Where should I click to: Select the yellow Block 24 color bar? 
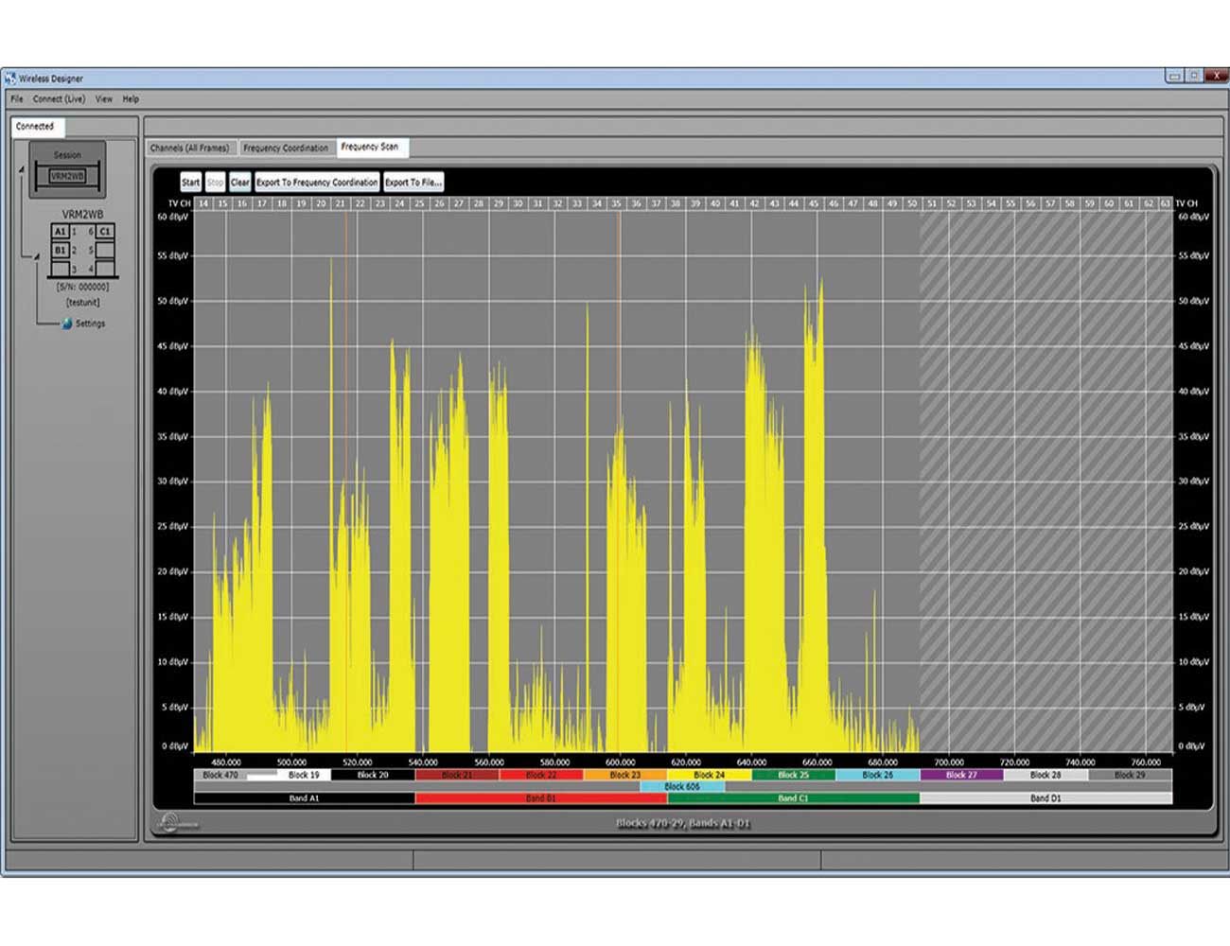710,774
